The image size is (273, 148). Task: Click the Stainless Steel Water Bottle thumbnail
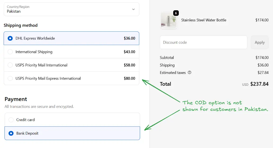click(x=169, y=20)
